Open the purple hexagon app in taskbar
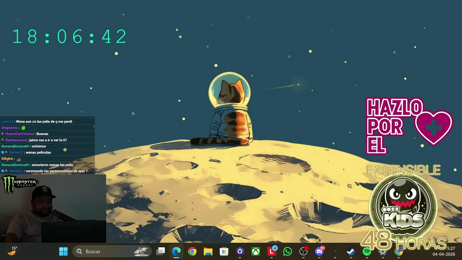 point(240,251)
